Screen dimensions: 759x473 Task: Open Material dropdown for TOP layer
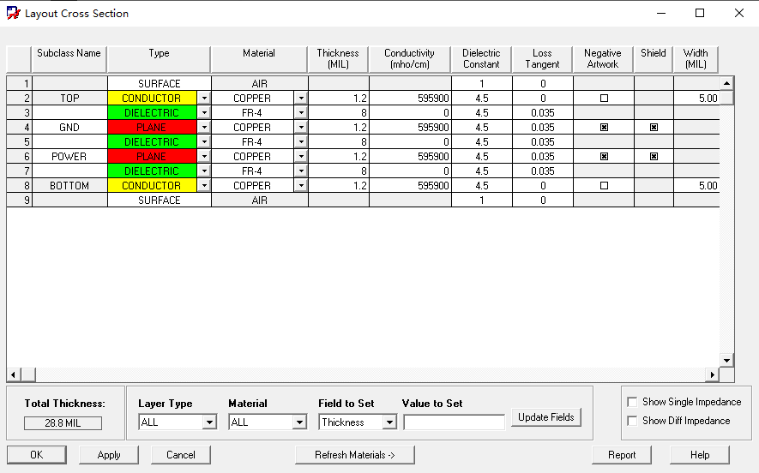point(301,99)
